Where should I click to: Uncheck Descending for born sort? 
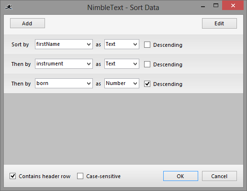click(147, 84)
